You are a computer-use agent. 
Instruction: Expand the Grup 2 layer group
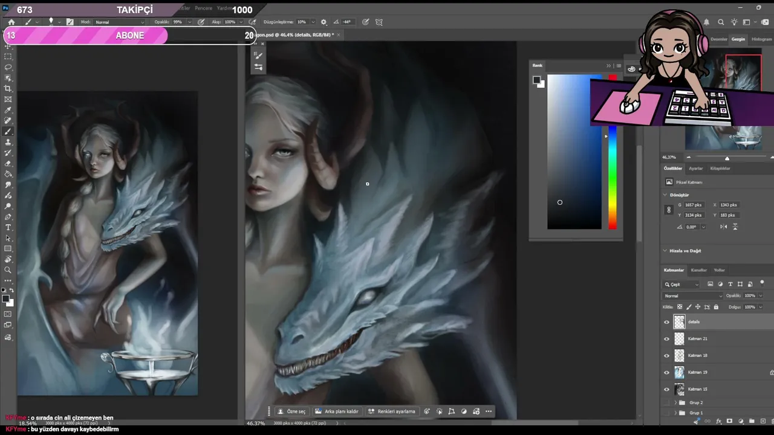point(675,402)
